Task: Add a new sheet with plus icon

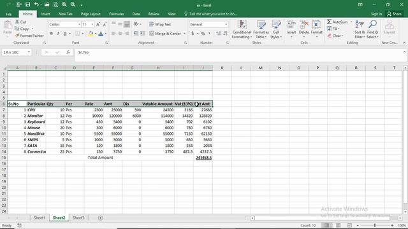Action: click(101, 218)
